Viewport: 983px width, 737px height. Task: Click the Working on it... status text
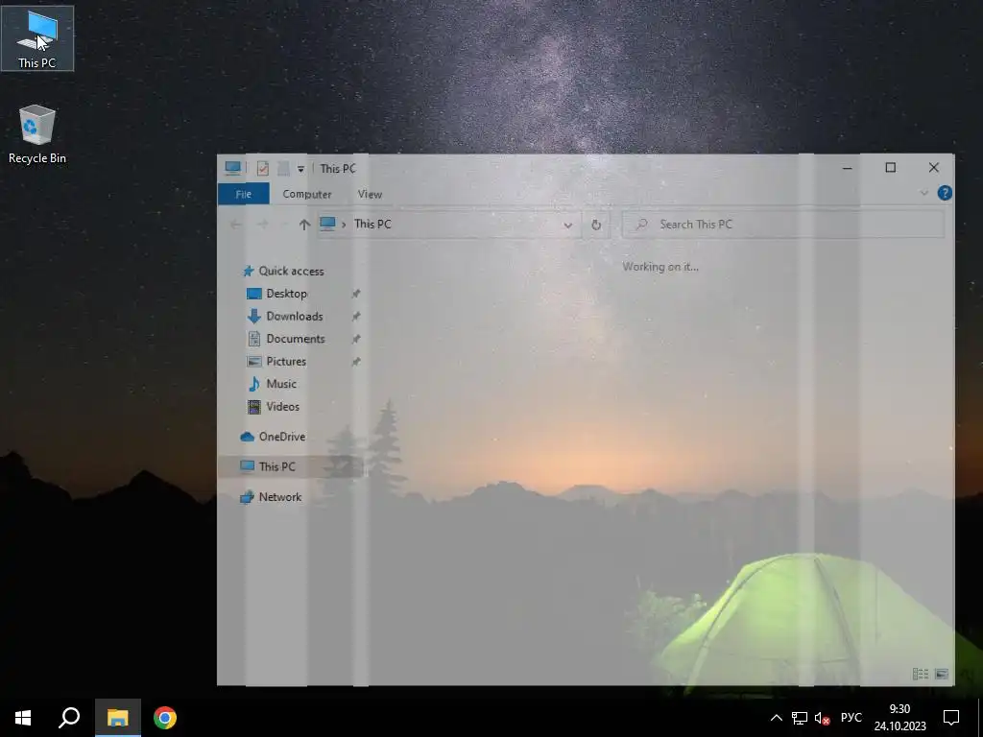(660, 267)
